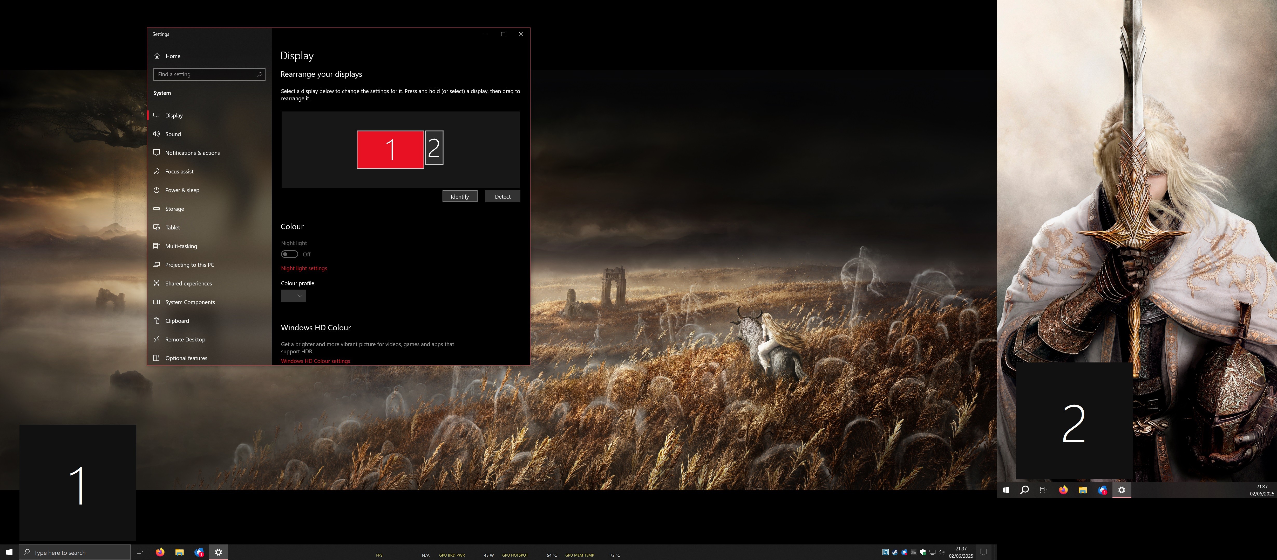Image resolution: width=1277 pixels, height=560 pixels.
Task: Open Clipboard settings icon
Action: pyautogui.click(x=157, y=321)
